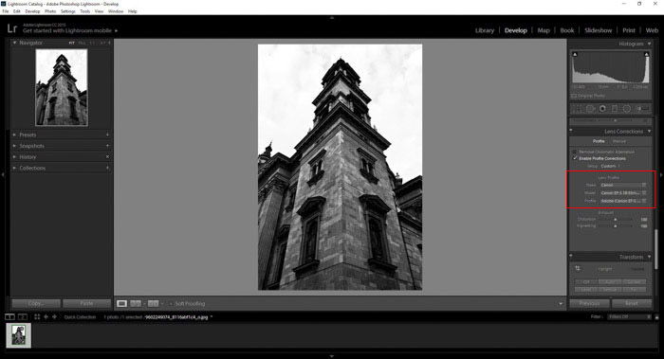Switch to the Slideshow module

[x=598, y=30]
